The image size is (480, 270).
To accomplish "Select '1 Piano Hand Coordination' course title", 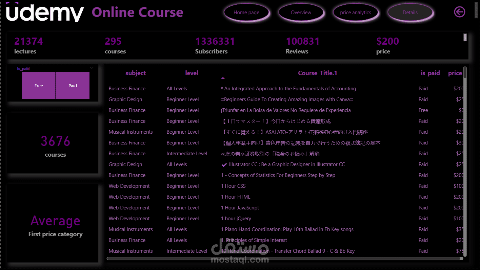I will click(287, 229).
